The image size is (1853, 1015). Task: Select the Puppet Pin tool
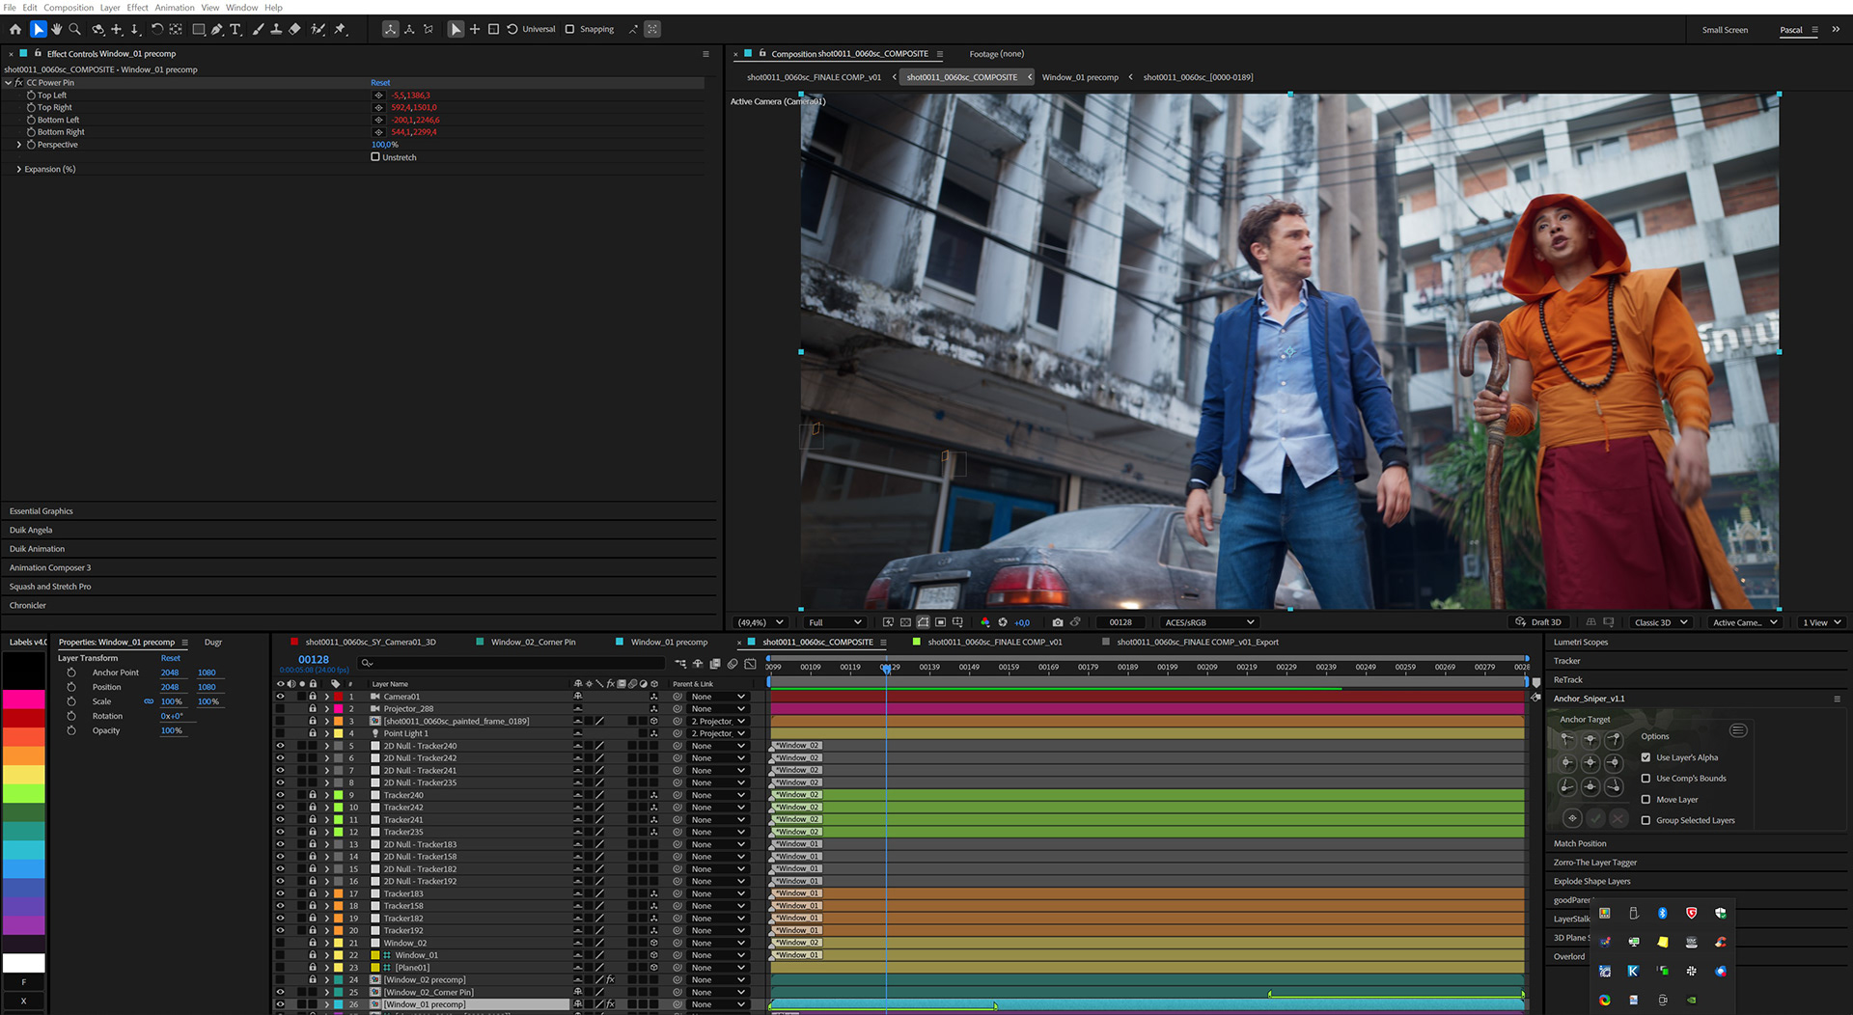(x=340, y=29)
